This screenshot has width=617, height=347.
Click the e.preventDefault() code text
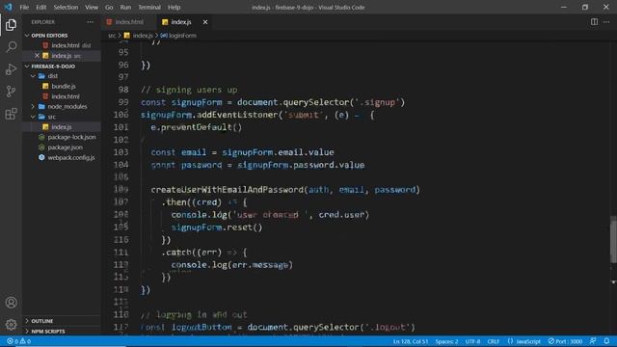coord(197,127)
